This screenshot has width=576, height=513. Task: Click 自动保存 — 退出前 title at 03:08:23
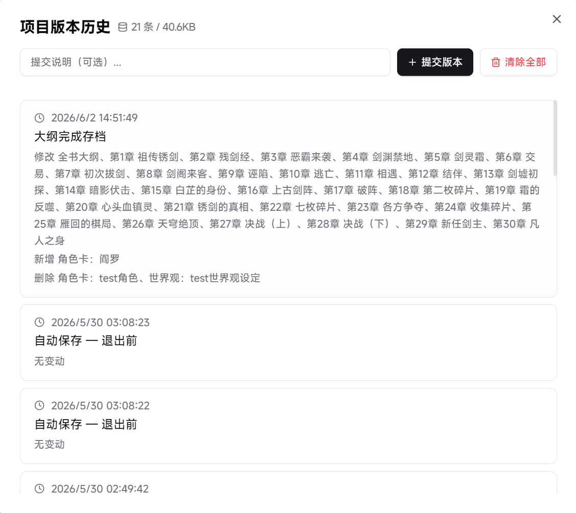(85, 340)
